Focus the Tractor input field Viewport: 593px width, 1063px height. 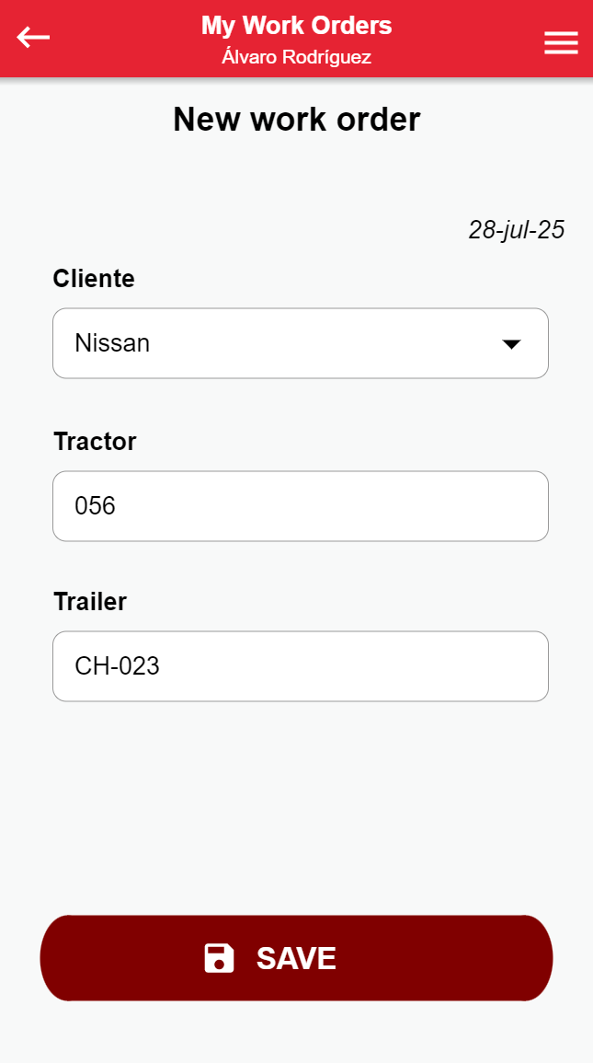300,506
